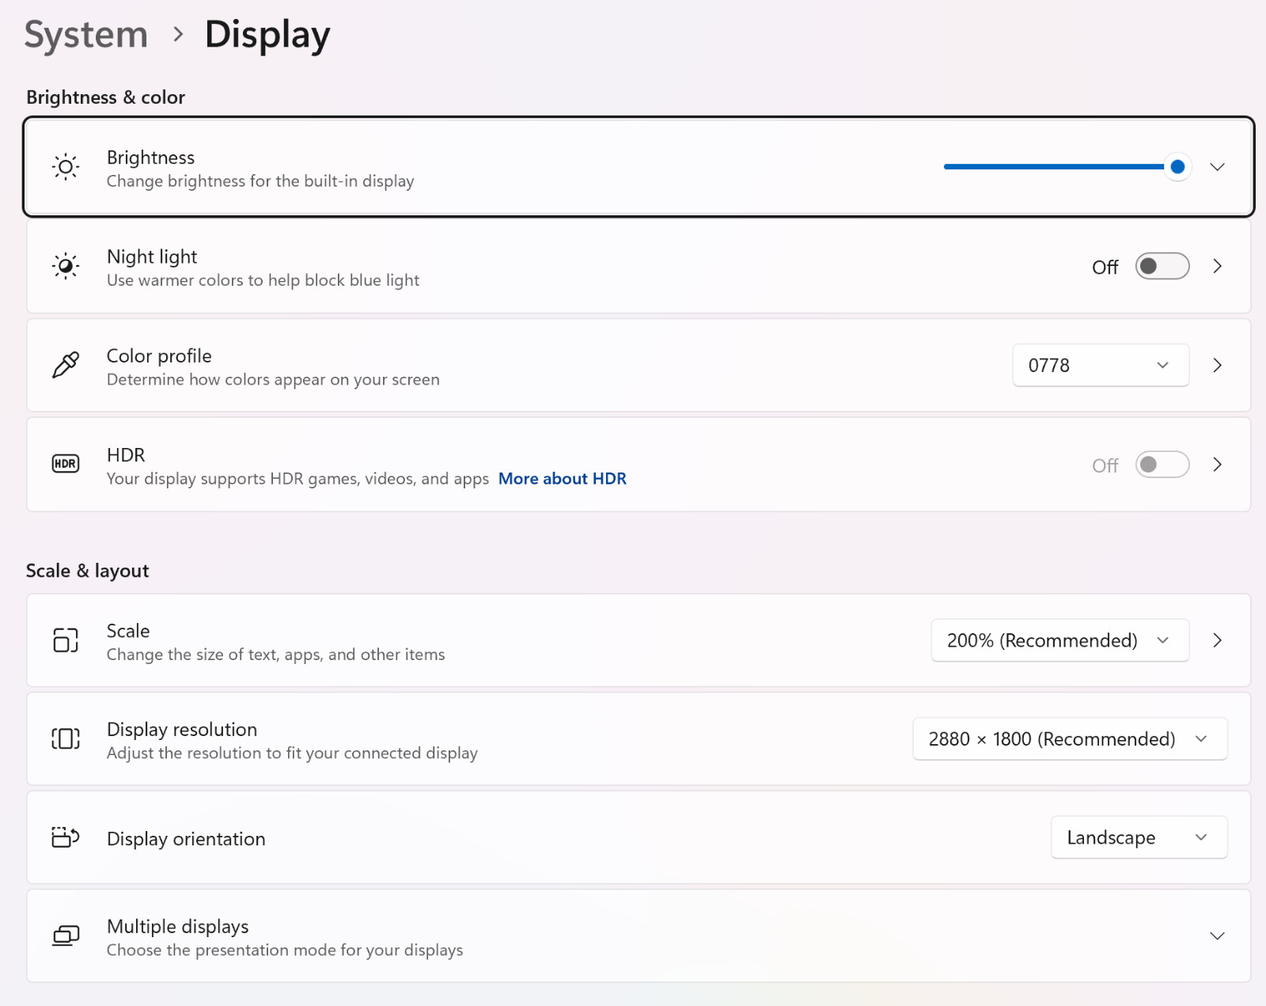Click the Display orientation icon
Image resolution: width=1266 pixels, height=1006 pixels.
66,837
